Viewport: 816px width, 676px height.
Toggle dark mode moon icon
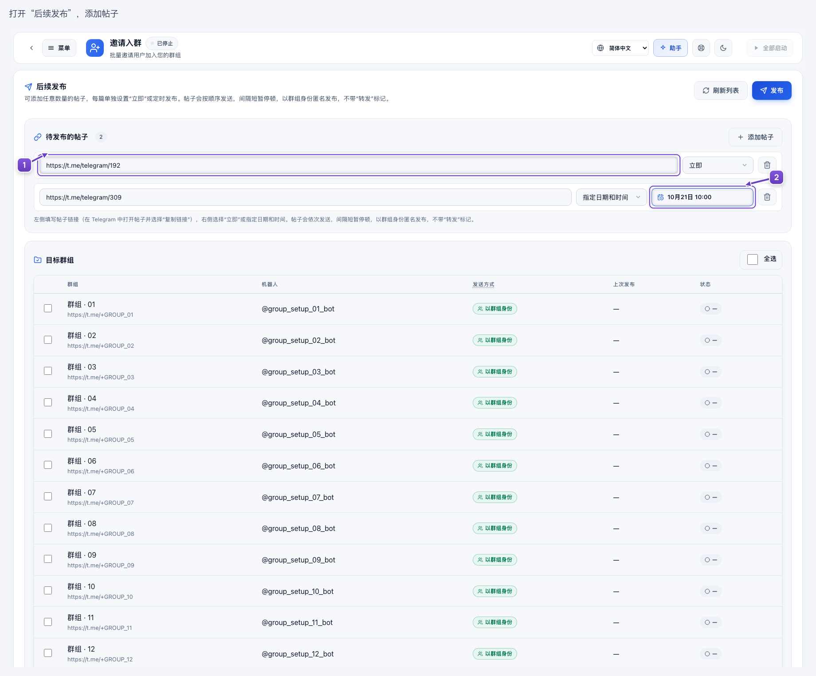coord(723,48)
